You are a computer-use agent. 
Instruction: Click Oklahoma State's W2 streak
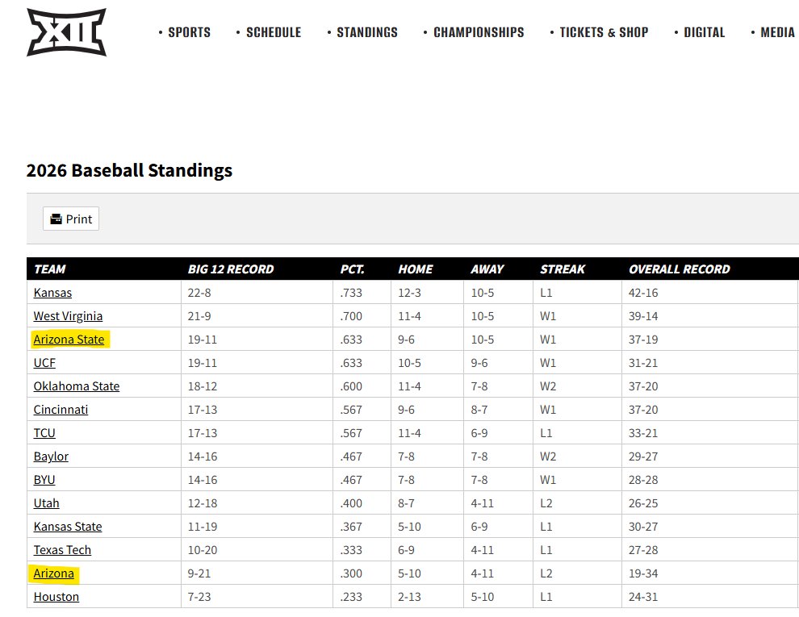pyautogui.click(x=548, y=386)
